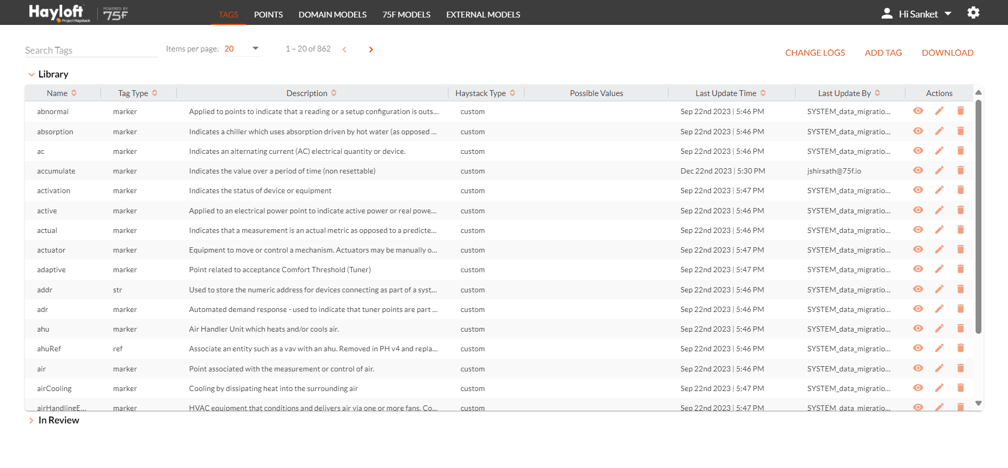Open CHANGE LOGS
Viewport: 1008px width, 468px height.
click(815, 53)
